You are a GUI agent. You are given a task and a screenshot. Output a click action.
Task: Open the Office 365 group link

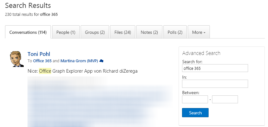pos(42,61)
